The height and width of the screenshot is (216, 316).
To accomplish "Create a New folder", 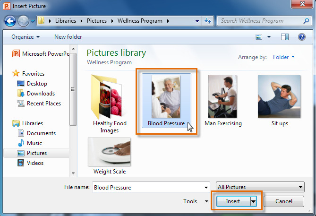I will coord(68,37).
